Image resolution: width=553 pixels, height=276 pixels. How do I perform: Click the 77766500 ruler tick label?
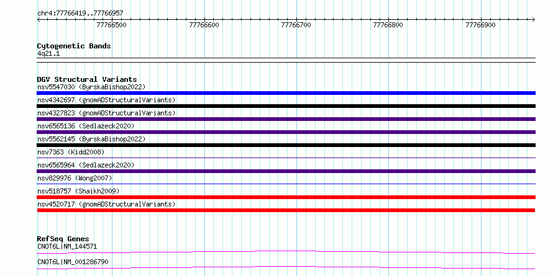(111, 25)
